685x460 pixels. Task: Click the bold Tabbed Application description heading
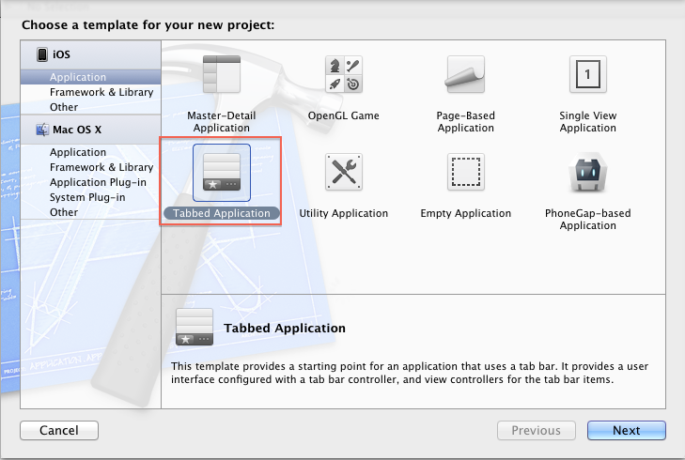tap(285, 329)
